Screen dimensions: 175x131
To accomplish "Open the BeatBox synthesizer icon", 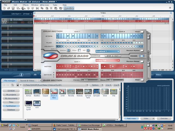I will [37, 92].
